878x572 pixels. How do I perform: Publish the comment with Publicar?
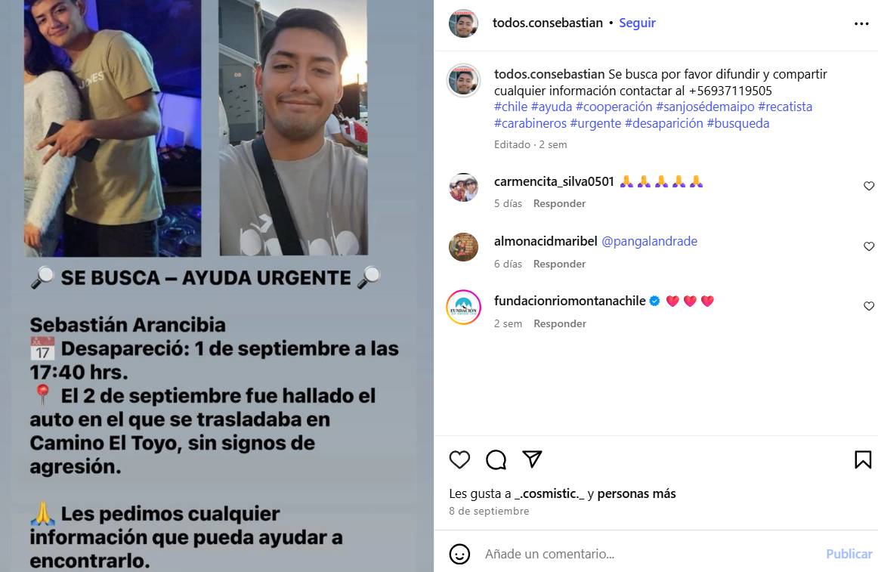pyautogui.click(x=849, y=554)
